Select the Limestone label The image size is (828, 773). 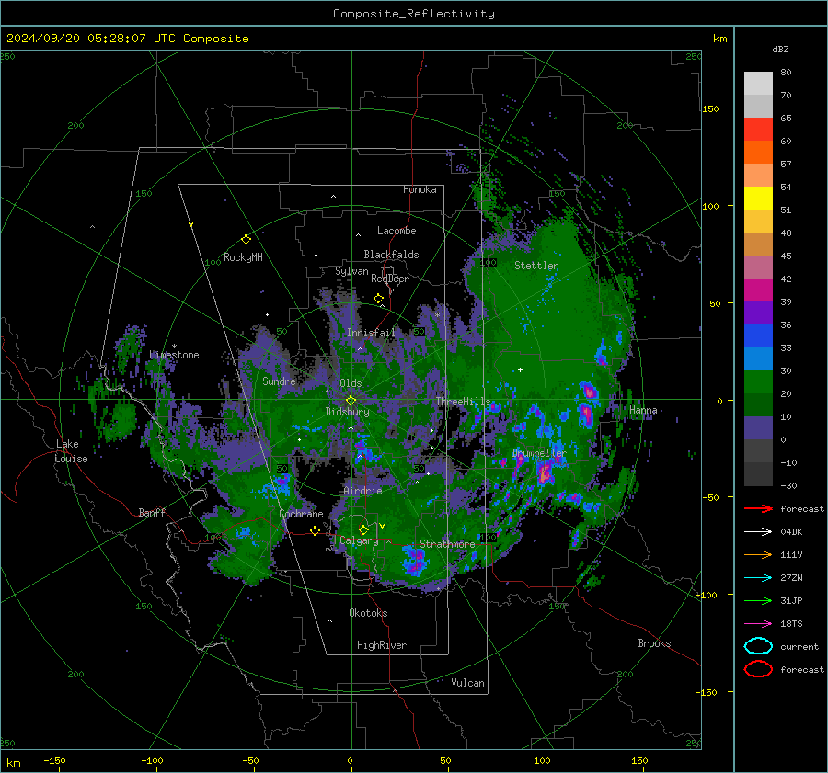click(174, 355)
